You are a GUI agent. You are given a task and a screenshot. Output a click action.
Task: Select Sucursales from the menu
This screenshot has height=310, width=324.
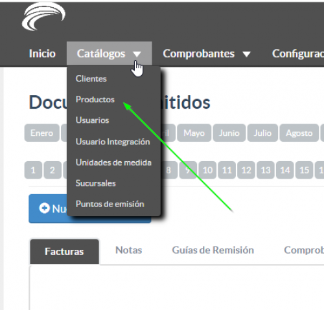[x=96, y=183]
